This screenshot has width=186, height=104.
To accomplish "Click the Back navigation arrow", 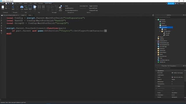I will [x=13, y=7].
